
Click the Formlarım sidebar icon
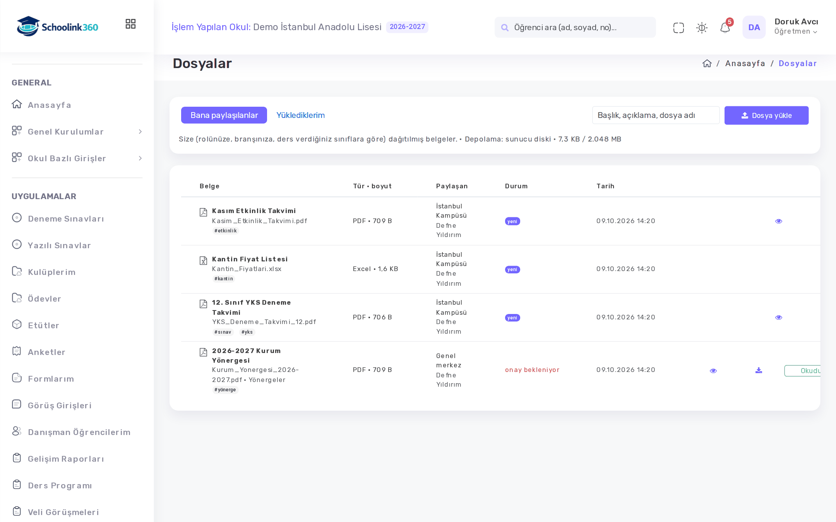[x=17, y=378]
